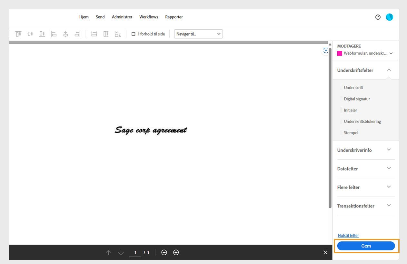The height and width of the screenshot is (264, 407).
Task: Select the Digital signatur field
Action: click(x=357, y=99)
